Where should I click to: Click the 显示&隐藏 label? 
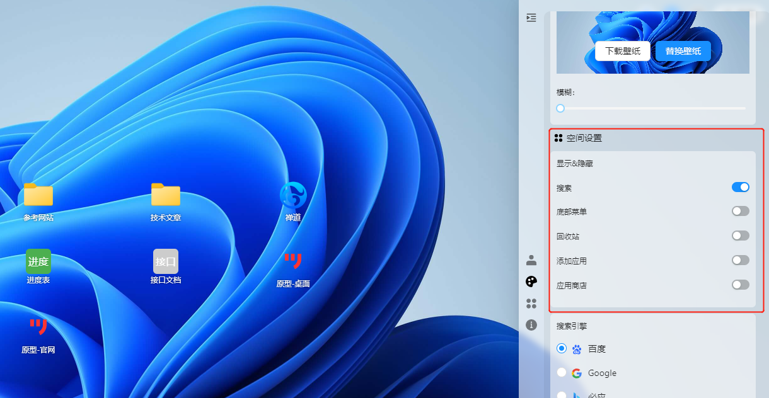click(575, 164)
